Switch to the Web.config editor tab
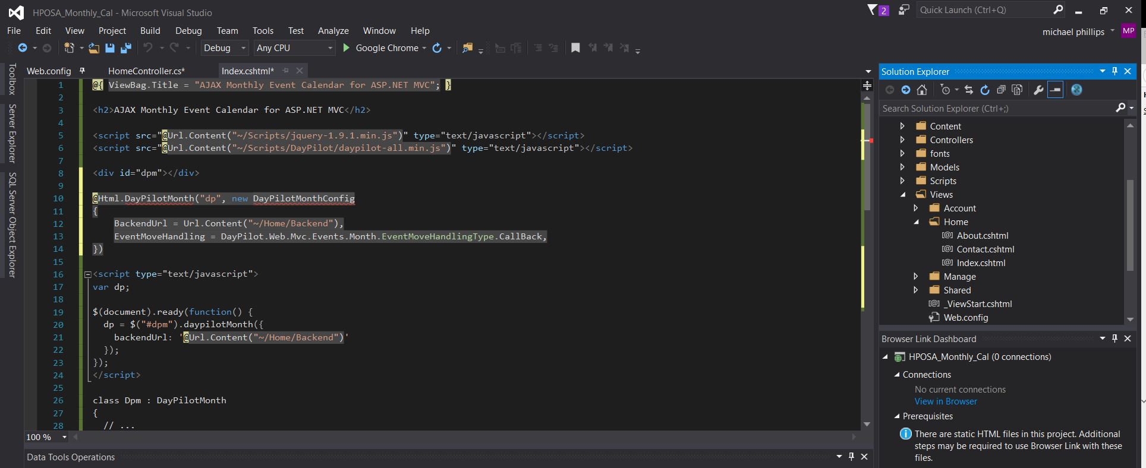The width and height of the screenshot is (1146, 468). pyautogui.click(x=49, y=71)
